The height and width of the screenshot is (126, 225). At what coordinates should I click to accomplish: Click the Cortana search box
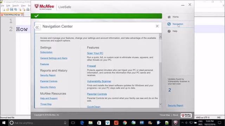click(x=38, y=123)
